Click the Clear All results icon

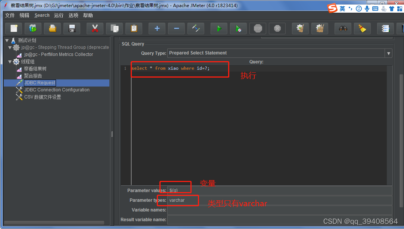320,28
